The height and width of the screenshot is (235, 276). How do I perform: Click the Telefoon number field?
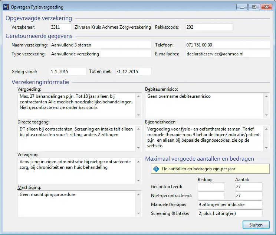click(227, 45)
